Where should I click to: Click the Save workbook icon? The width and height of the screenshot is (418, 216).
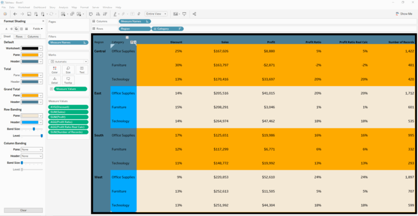point(29,14)
